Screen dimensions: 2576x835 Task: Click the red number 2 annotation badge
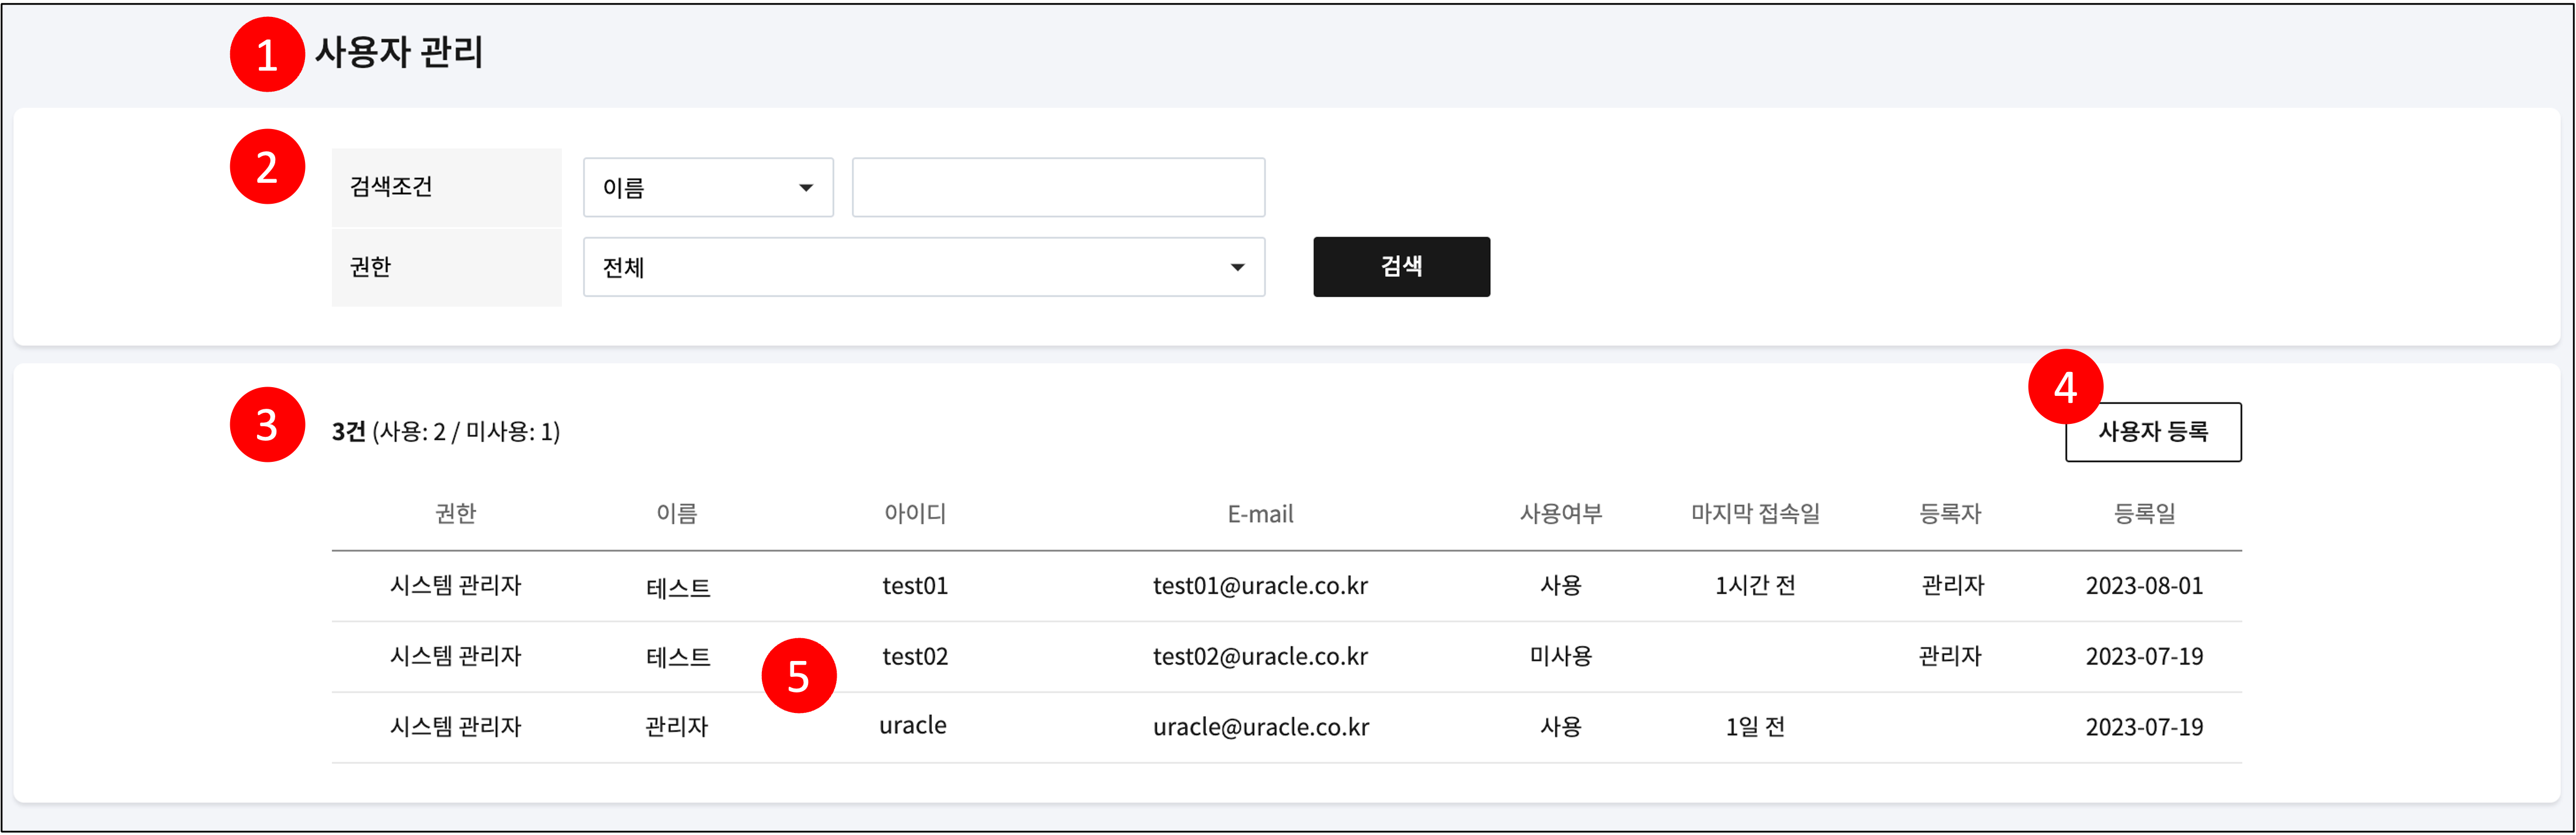(x=267, y=166)
